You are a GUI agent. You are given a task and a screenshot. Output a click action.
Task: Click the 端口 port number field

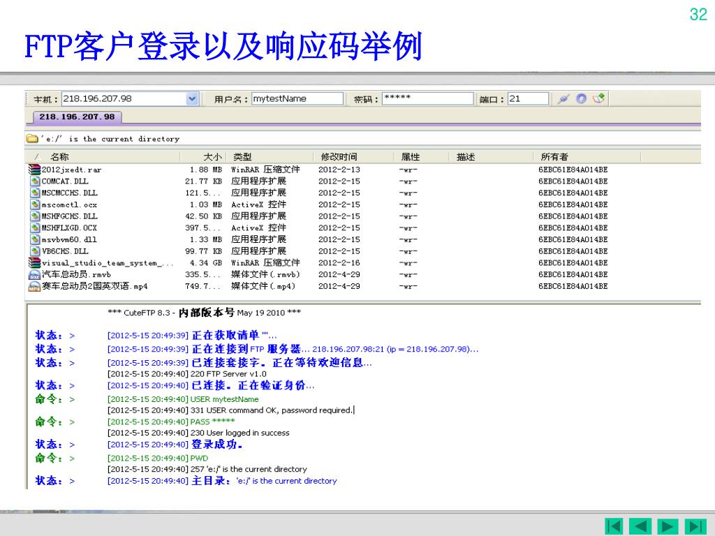pos(528,99)
